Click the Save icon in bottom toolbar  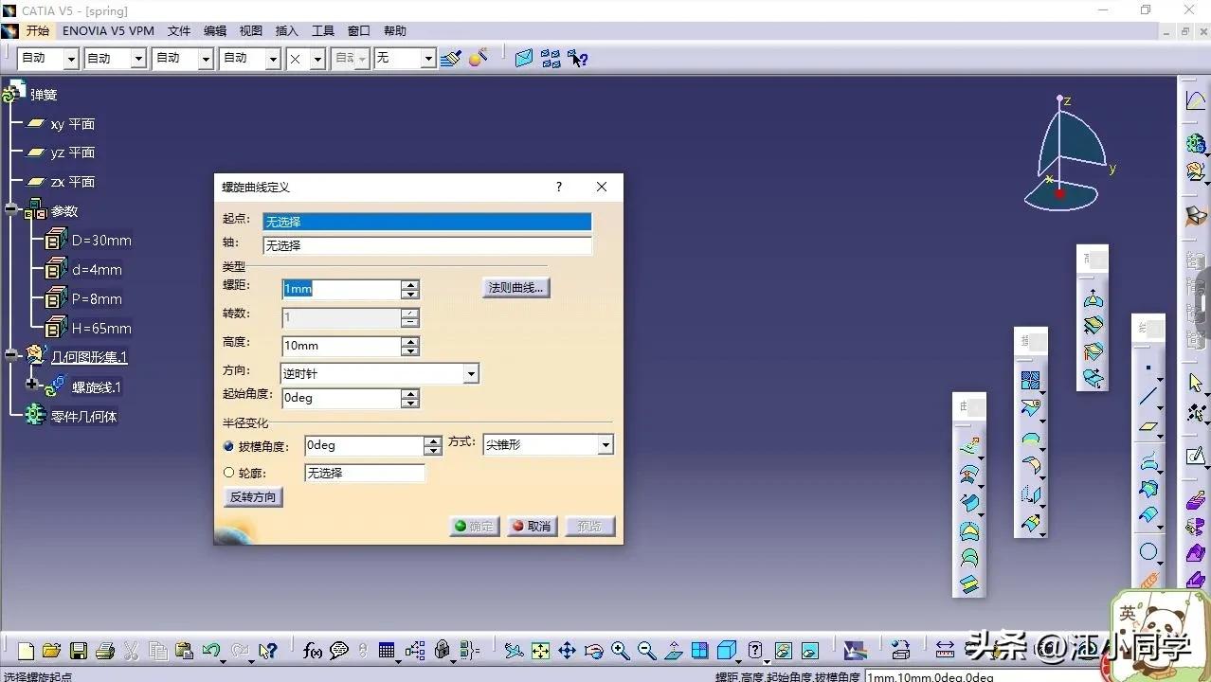pyautogui.click(x=79, y=651)
